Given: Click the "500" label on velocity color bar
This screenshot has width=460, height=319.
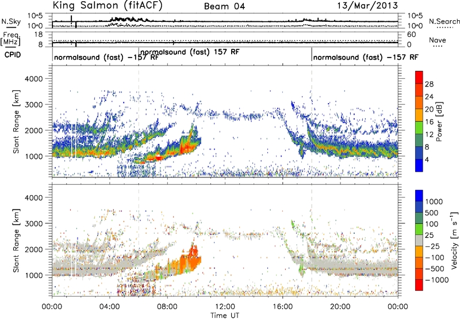Looking at the screenshot, I should 432,212.
